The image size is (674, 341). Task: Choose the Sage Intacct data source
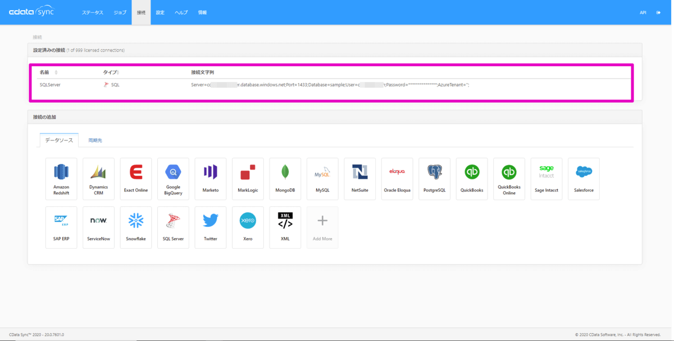(x=547, y=179)
